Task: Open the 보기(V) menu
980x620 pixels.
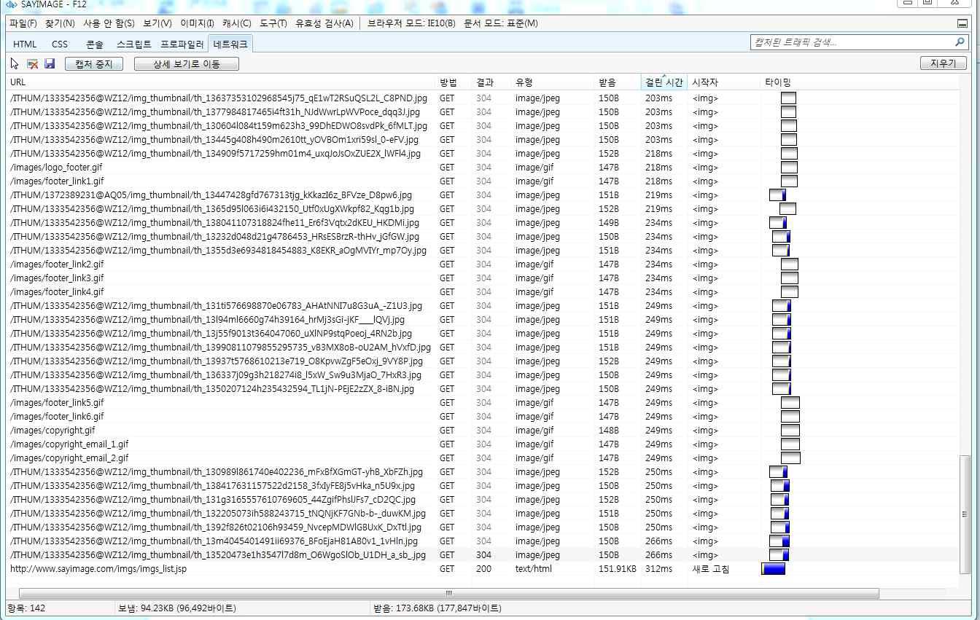Action: (157, 23)
